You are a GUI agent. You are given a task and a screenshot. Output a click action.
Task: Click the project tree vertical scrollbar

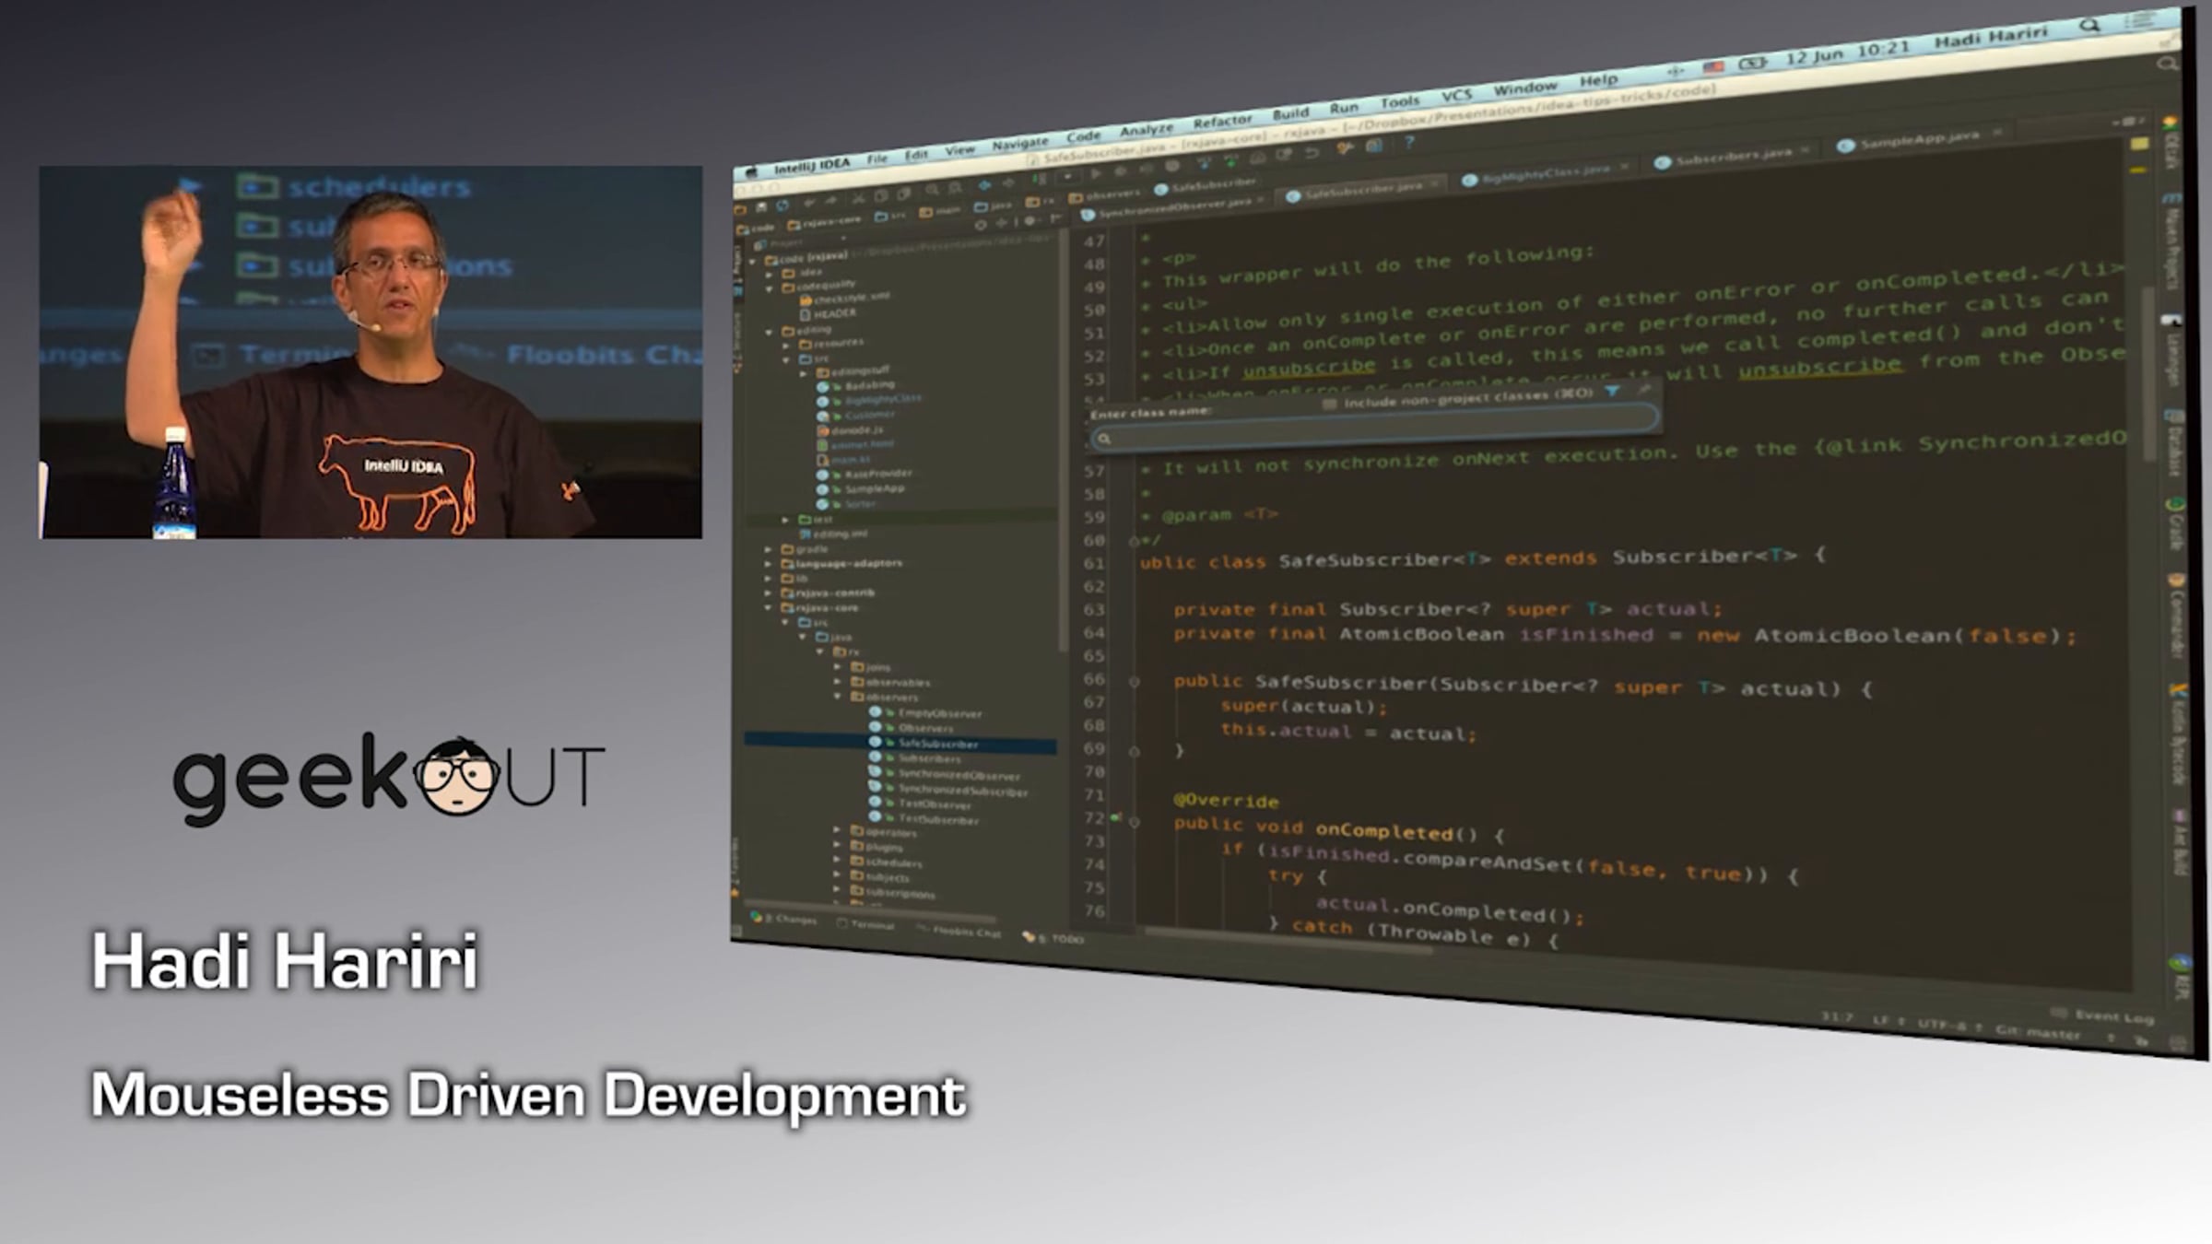pos(1062,442)
